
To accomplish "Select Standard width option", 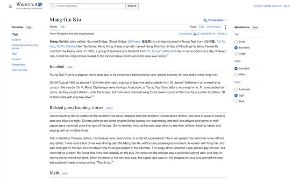I will click(236, 69).
